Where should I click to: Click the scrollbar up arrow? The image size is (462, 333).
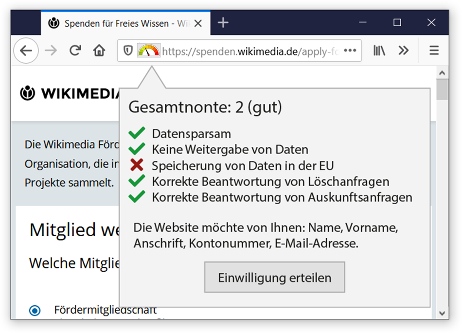[442, 73]
